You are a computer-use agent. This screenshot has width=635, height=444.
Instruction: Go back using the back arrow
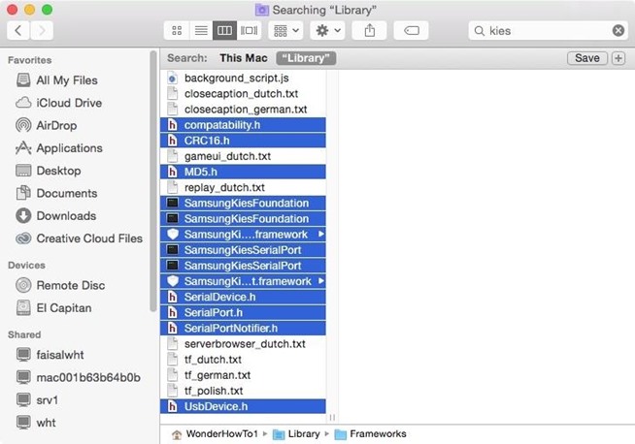point(18,31)
